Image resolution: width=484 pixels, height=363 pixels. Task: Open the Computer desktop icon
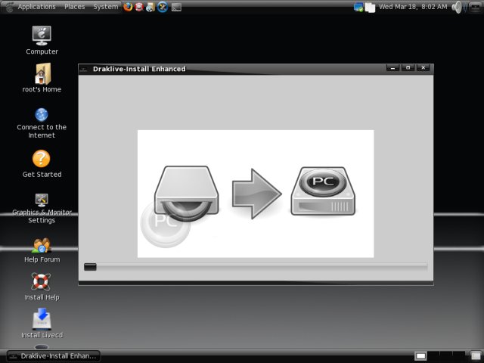(42, 36)
